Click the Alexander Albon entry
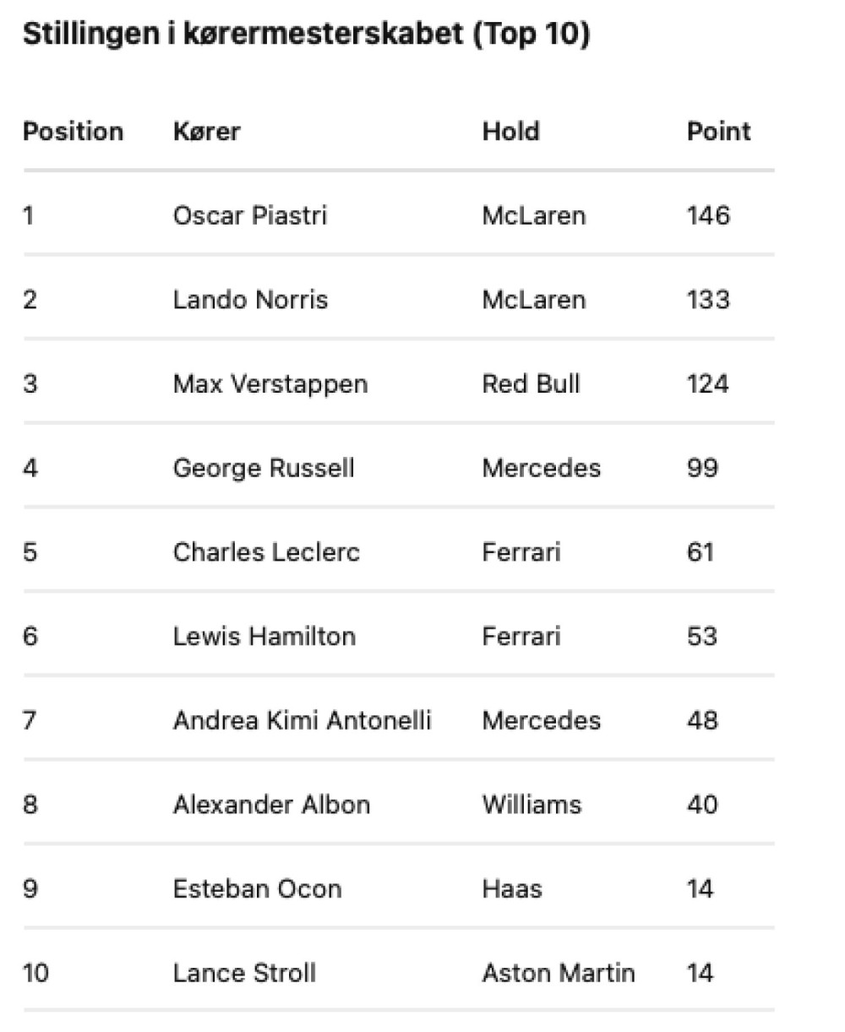The height and width of the screenshot is (1032, 845). click(271, 804)
